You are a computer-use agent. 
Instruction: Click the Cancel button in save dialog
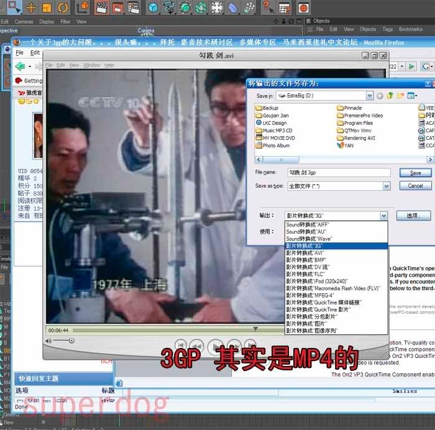pyautogui.click(x=415, y=186)
